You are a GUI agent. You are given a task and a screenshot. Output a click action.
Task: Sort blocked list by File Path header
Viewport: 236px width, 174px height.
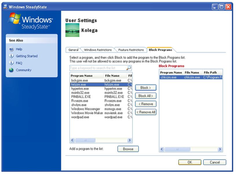click(x=212, y=73)
